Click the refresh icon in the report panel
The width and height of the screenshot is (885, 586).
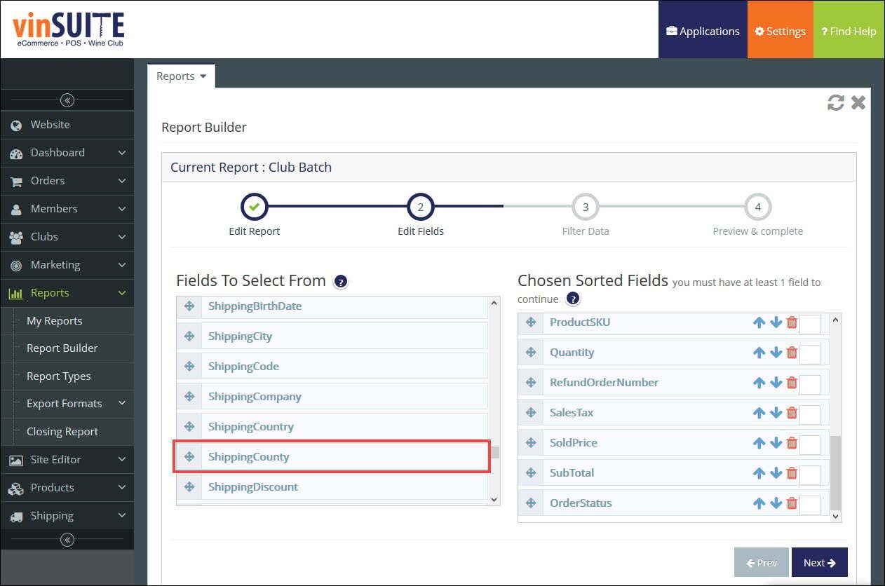click(x=835, y=103)
